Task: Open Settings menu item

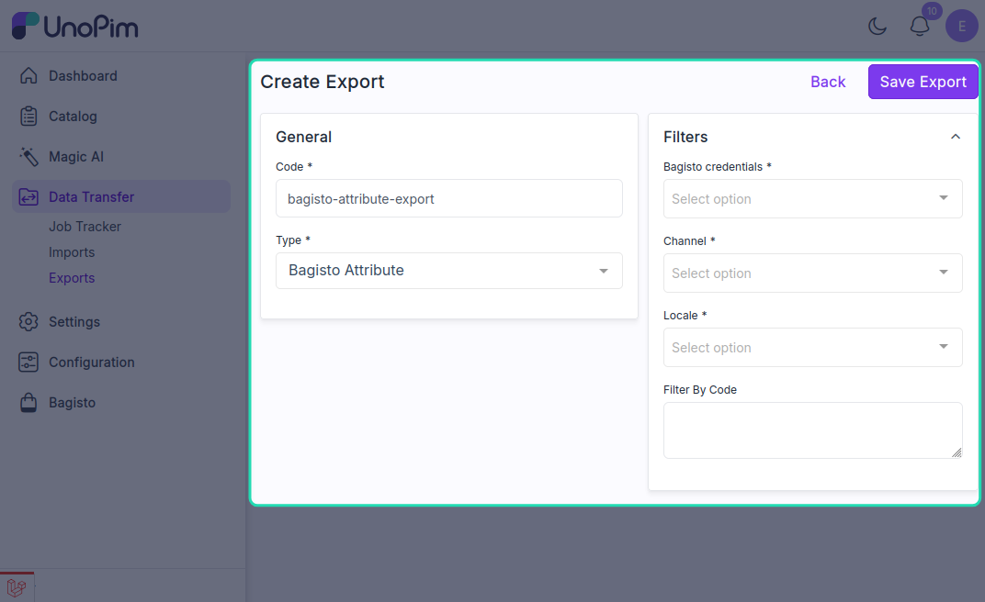Action: (x=74, y=322)
